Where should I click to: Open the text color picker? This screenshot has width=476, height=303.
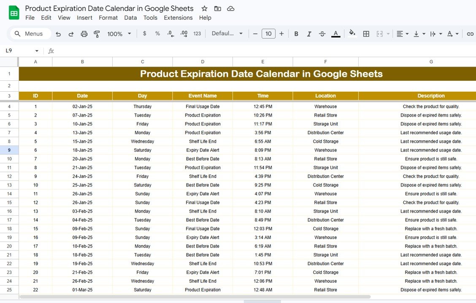335,34
